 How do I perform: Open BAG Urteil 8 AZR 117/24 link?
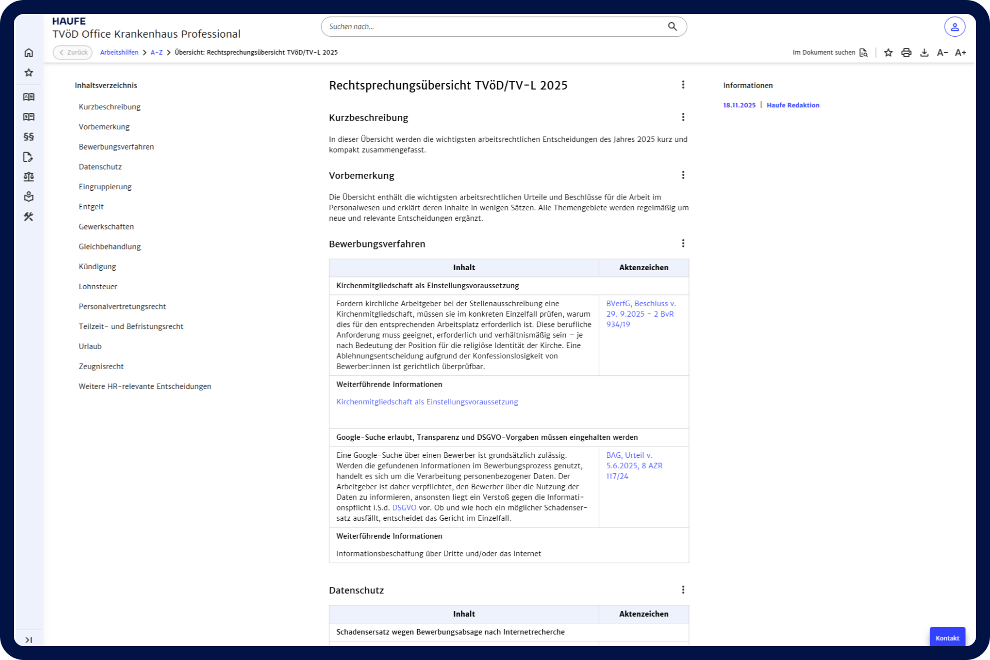634,466
